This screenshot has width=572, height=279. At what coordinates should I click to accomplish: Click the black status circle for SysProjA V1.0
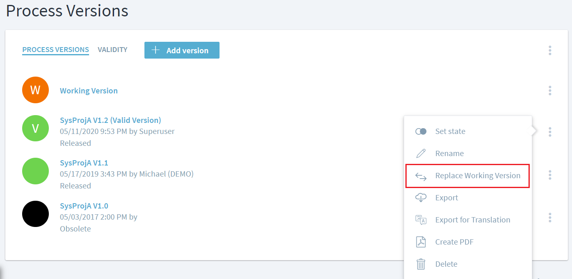point(35,214)
